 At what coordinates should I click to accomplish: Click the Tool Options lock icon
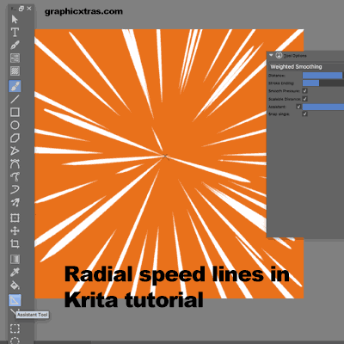[x=279, y=55]
